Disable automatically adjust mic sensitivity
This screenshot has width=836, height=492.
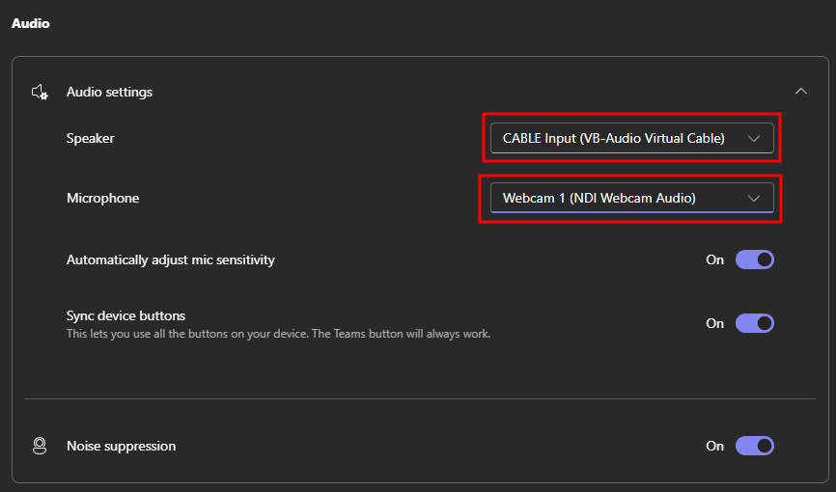754,260
